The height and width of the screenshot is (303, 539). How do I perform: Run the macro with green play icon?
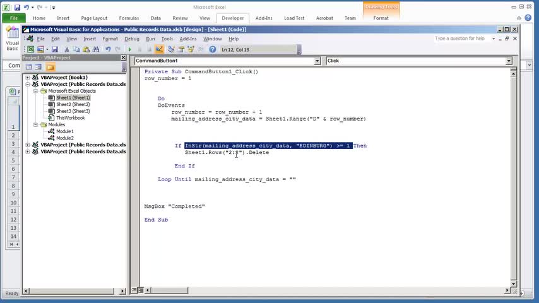(x=129, y=49)
